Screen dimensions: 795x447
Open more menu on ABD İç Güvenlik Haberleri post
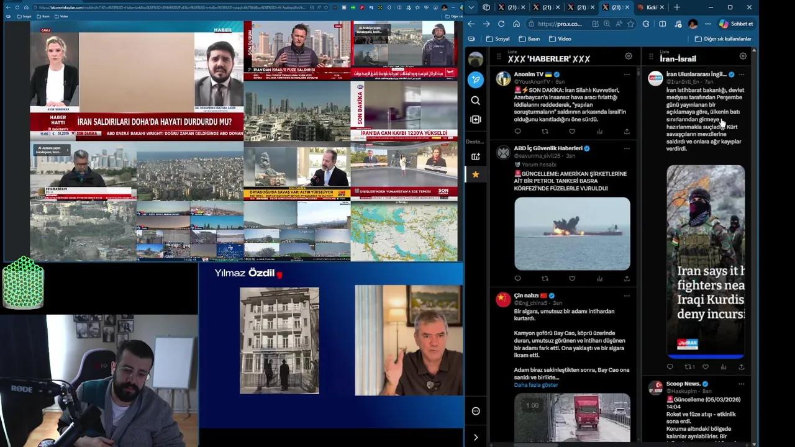627,148
